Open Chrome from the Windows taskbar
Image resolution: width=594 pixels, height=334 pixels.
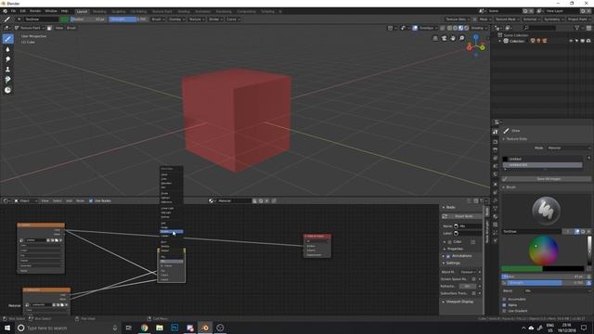(145, 328)
